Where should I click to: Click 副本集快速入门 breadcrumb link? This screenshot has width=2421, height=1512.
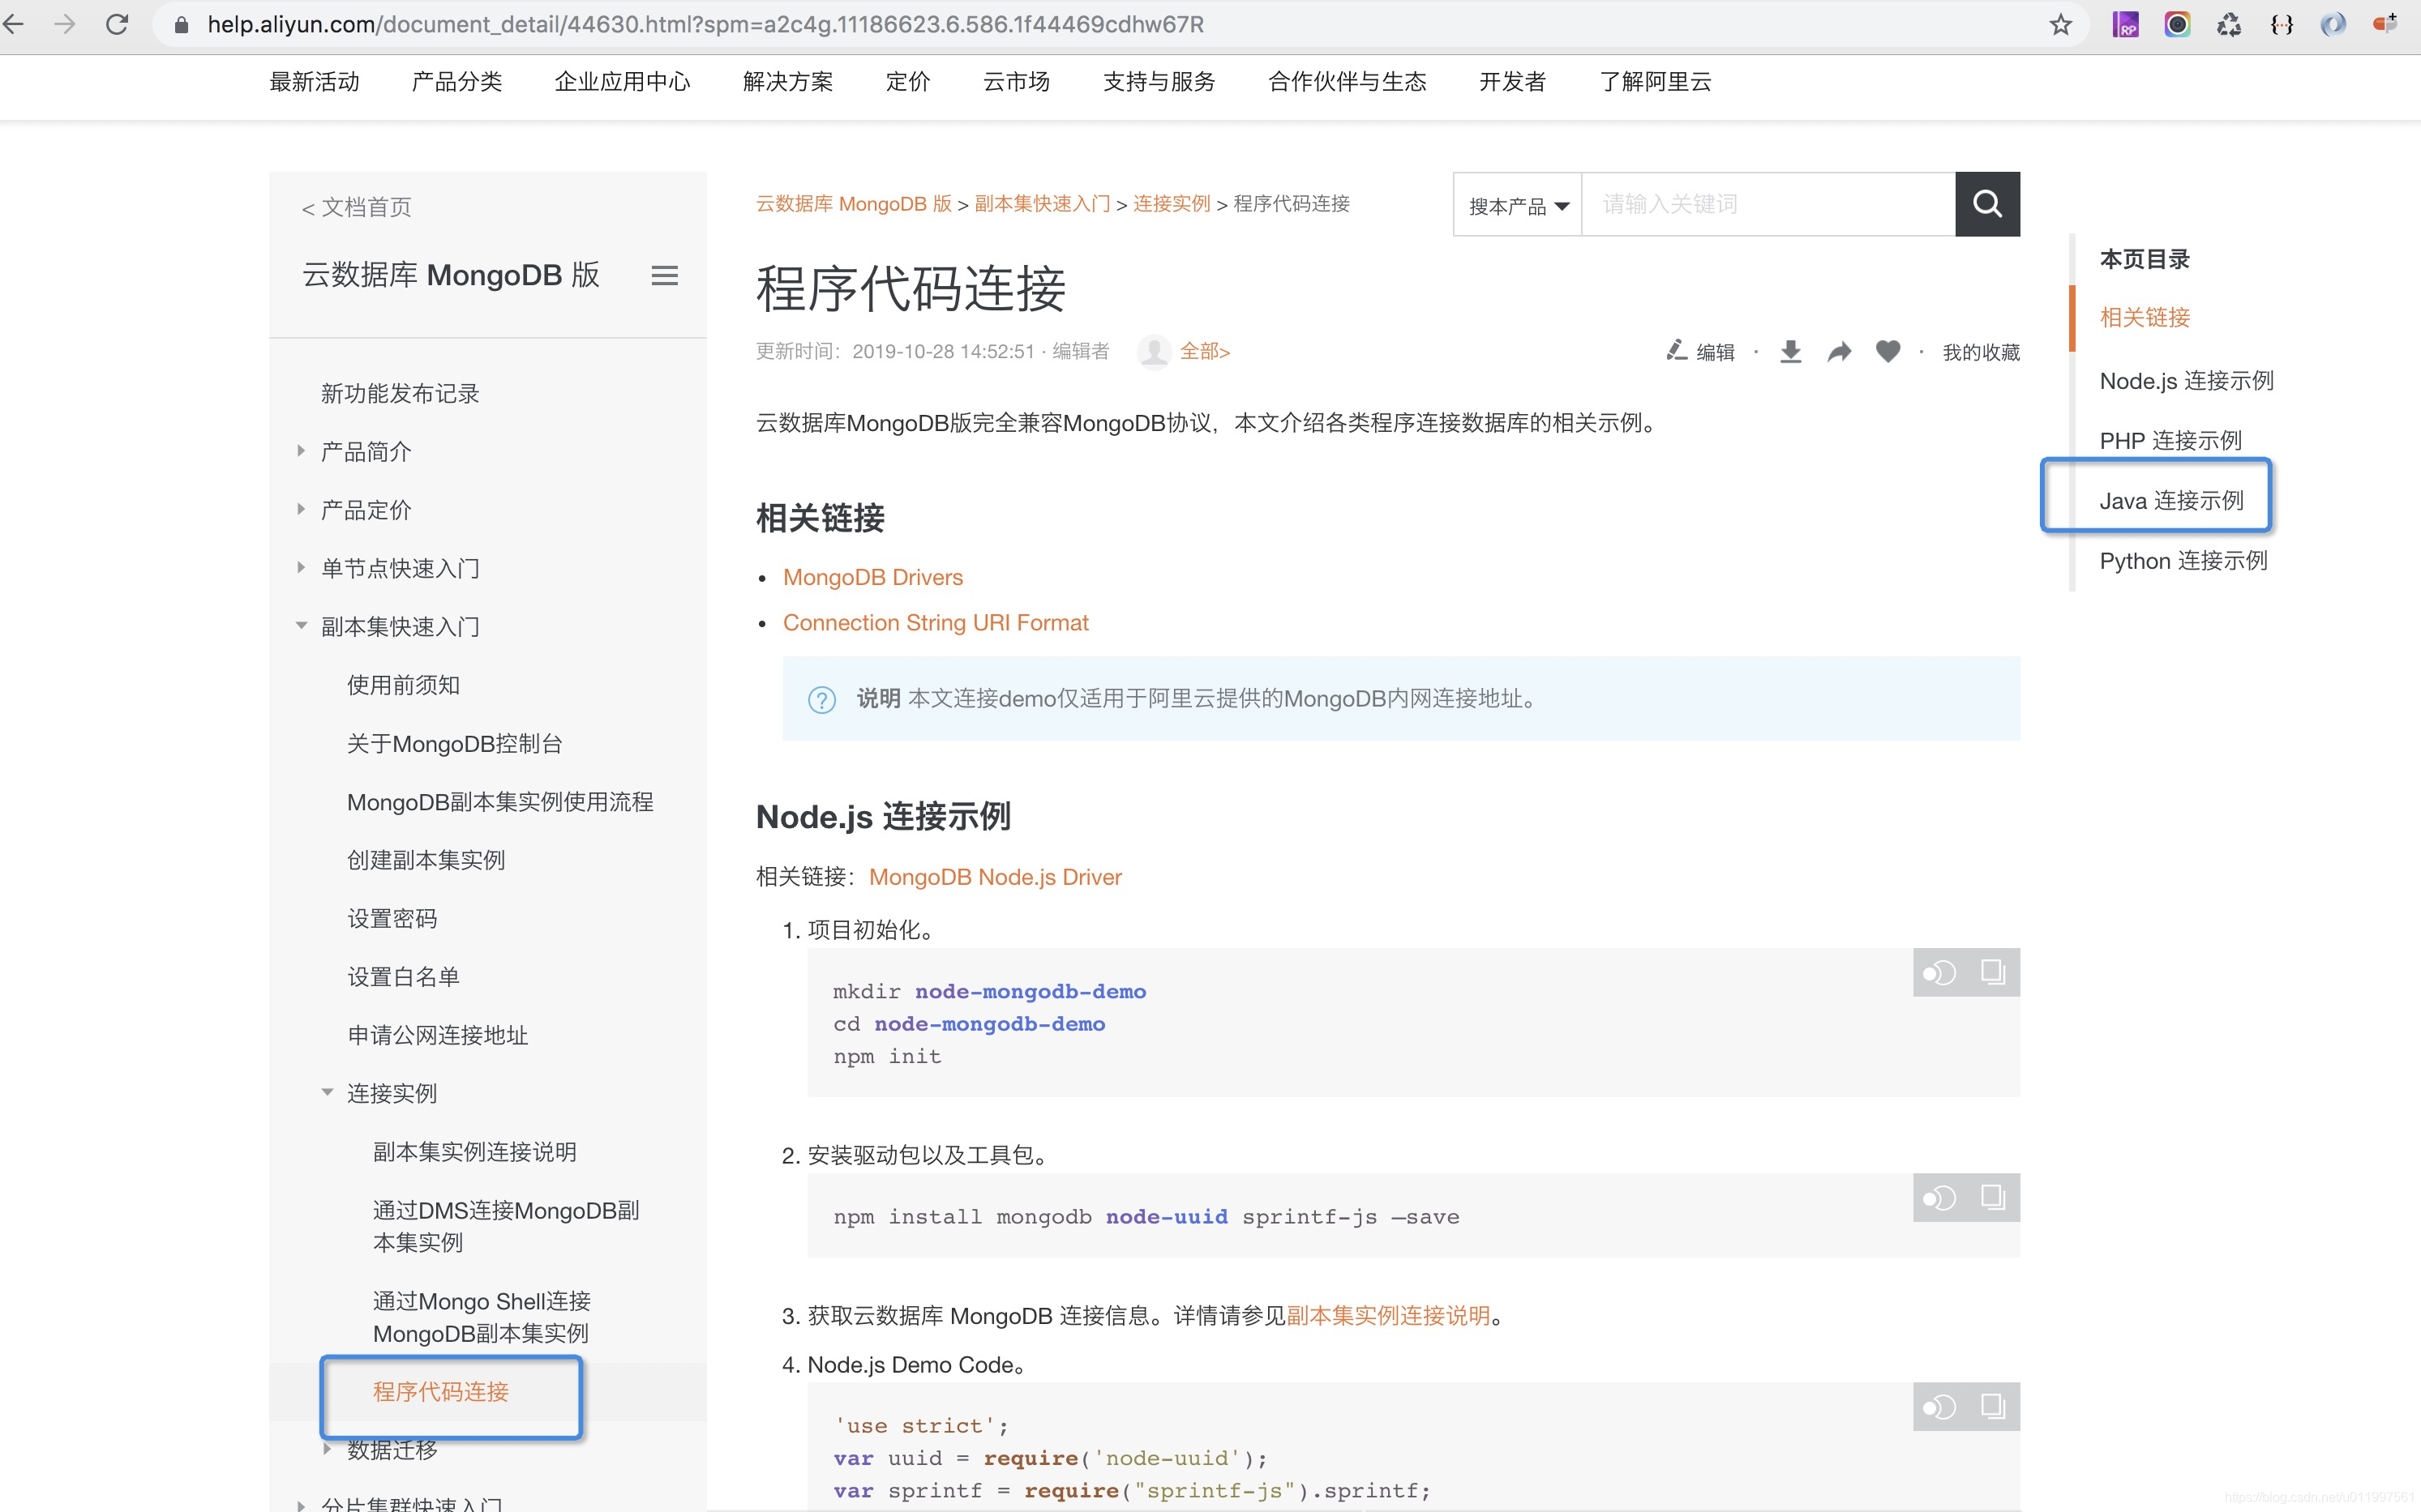[1043, 204]
